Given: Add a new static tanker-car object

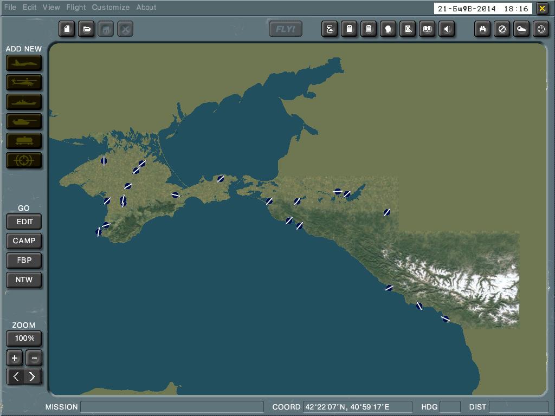Looking at the screenshot, I should click(x=24, y=141).
